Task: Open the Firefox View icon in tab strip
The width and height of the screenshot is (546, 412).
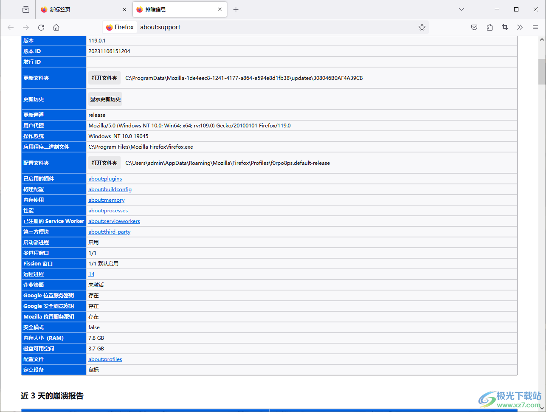Action: tap(26, 9)
